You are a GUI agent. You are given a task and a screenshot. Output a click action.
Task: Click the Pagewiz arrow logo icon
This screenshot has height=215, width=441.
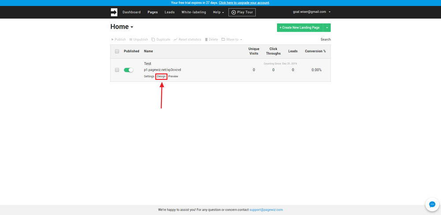tap(114, 12)
